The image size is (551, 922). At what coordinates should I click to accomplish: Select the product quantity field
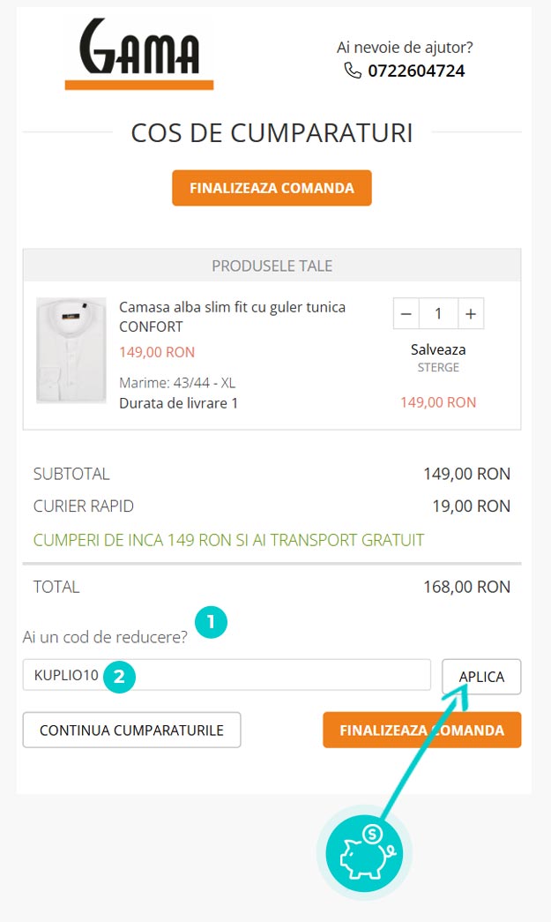pyautogui.click(x=438, y=313)
